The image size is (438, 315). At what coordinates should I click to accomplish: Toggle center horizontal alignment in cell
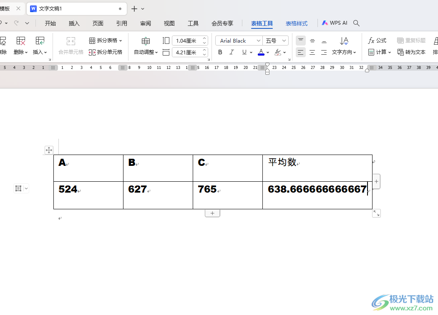pos(312,52)
